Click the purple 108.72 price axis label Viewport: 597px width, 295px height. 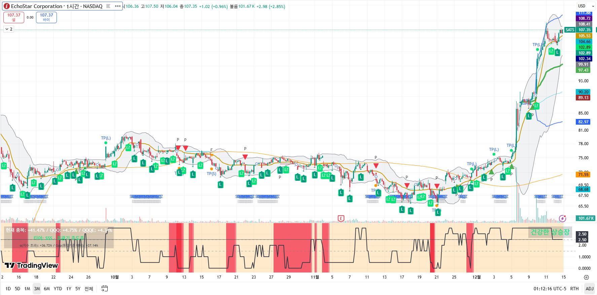click(585, 18)
